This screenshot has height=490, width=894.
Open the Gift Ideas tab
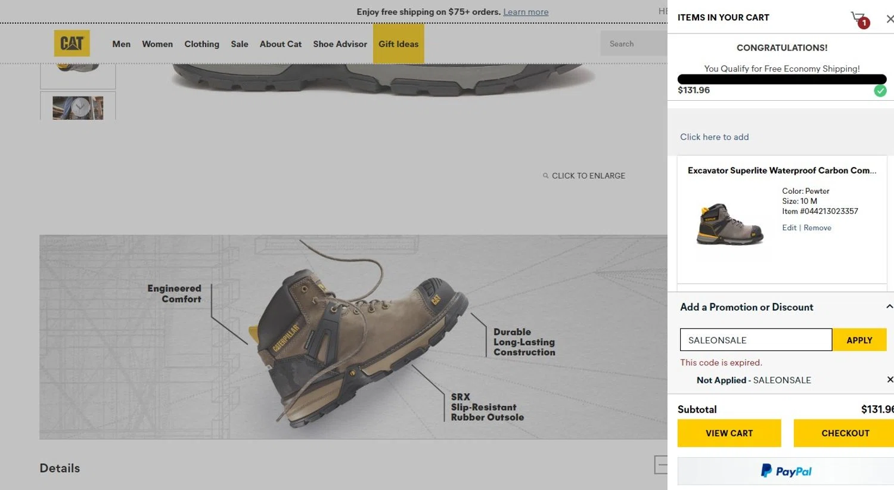[399, 44]
